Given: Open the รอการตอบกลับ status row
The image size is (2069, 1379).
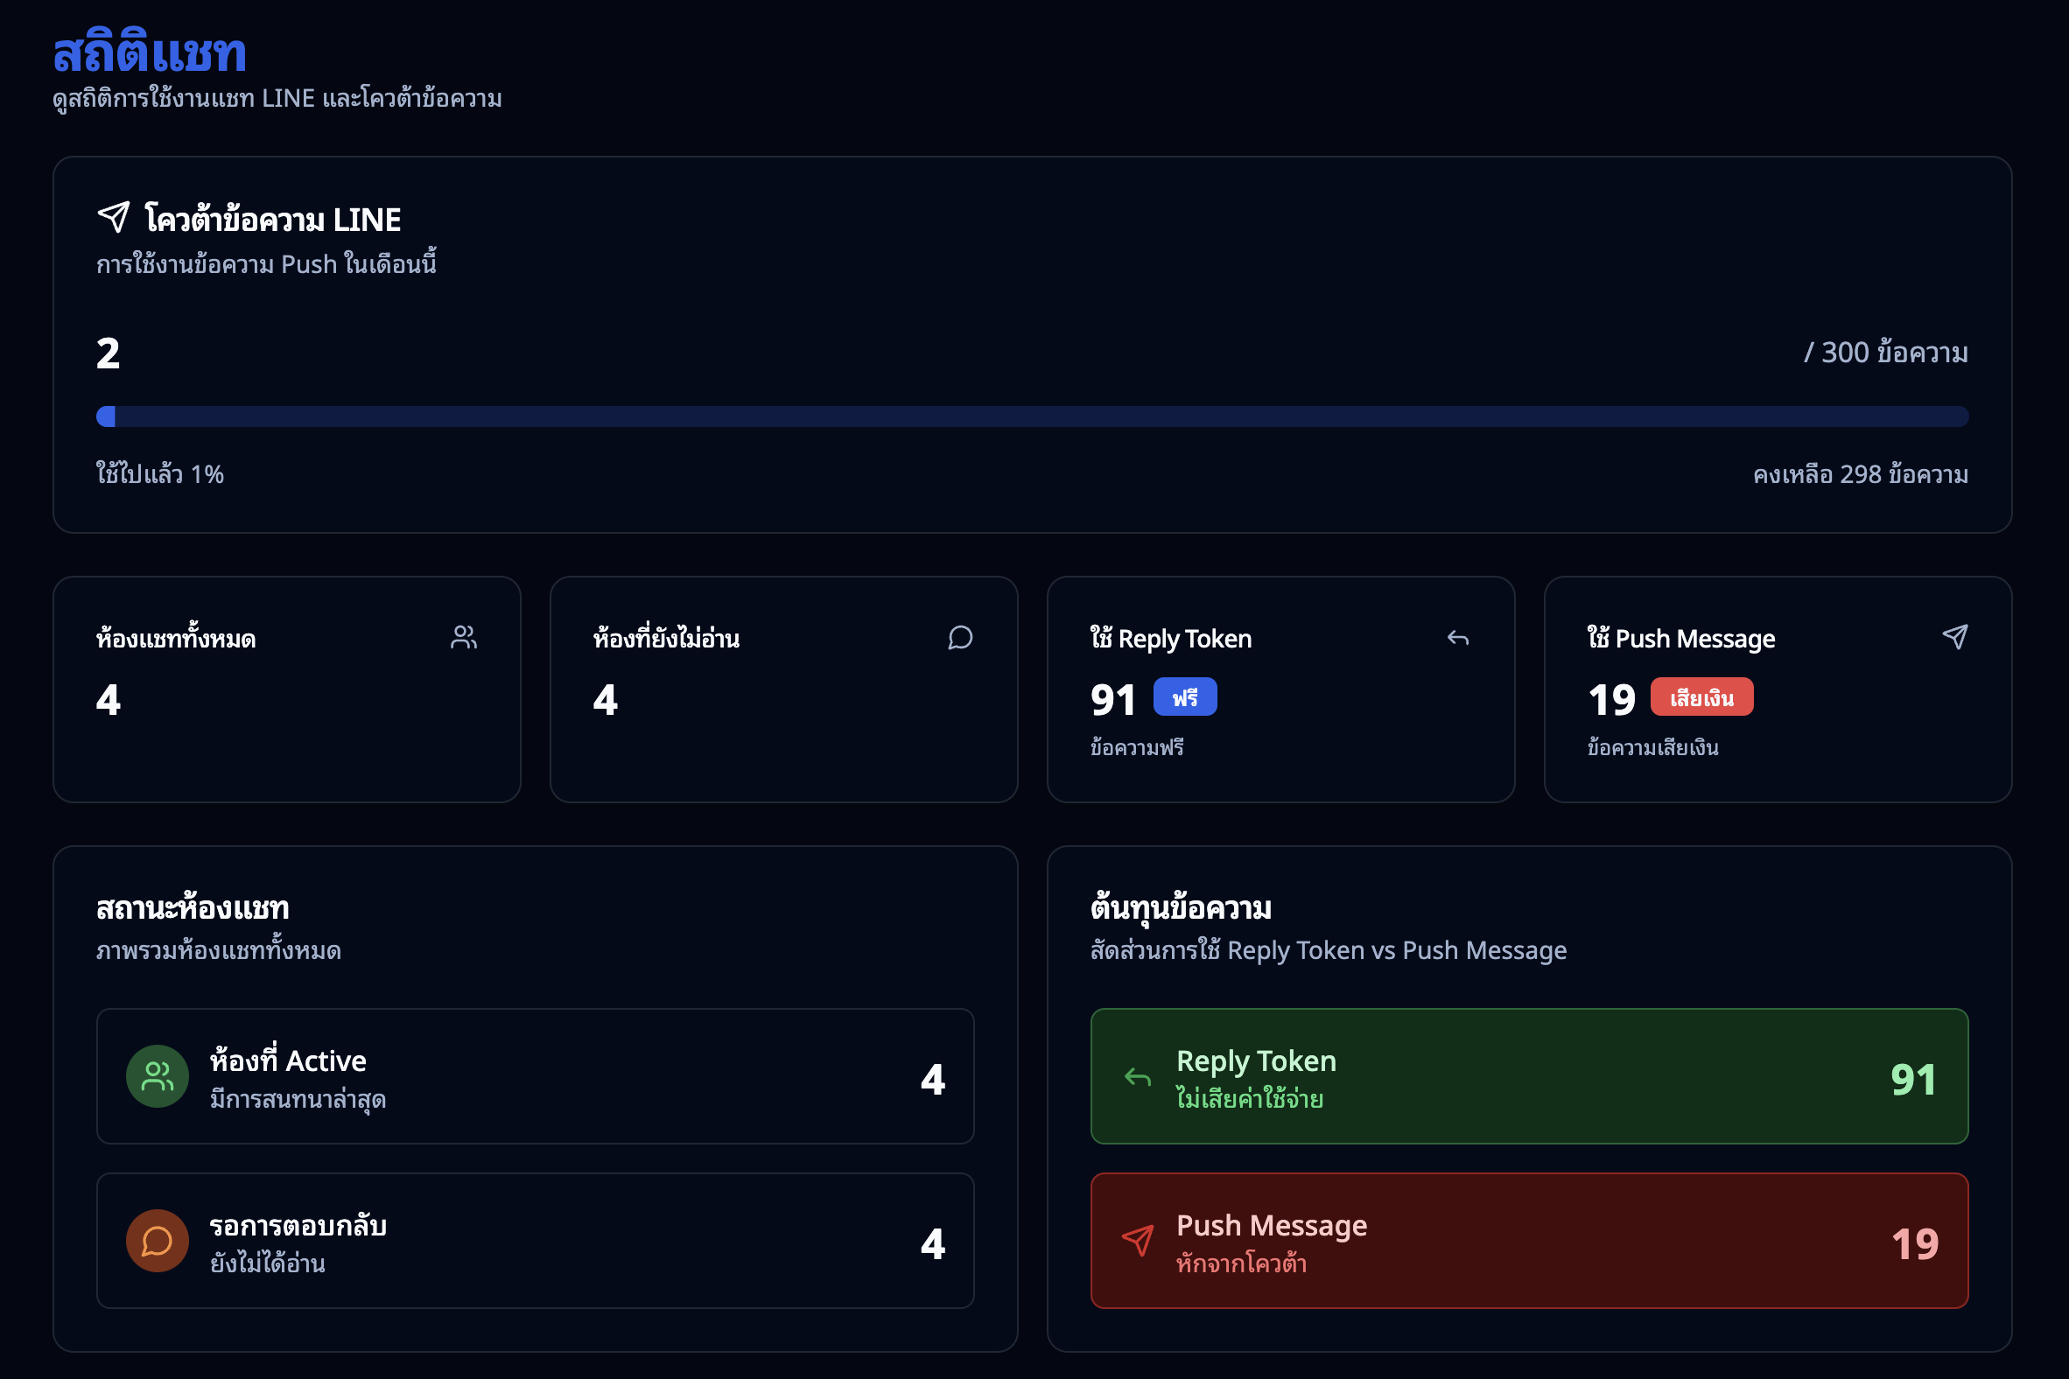Looking at the screenshot, I should 535,1241.
